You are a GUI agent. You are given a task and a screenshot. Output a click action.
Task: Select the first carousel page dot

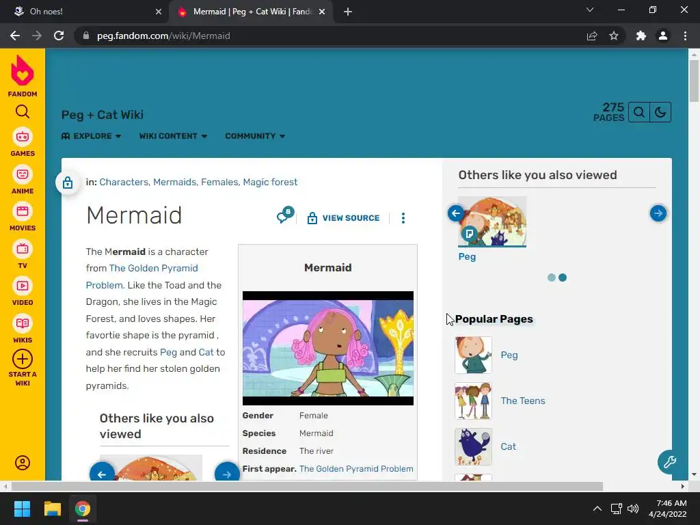point(552,278)
